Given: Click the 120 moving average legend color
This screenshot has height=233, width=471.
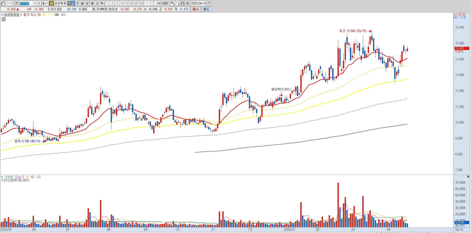Looking at the screenshot, I should point(50,15).
